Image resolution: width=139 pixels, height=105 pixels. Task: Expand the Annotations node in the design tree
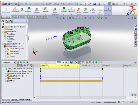pyautogui.click(x=3, y=32)
